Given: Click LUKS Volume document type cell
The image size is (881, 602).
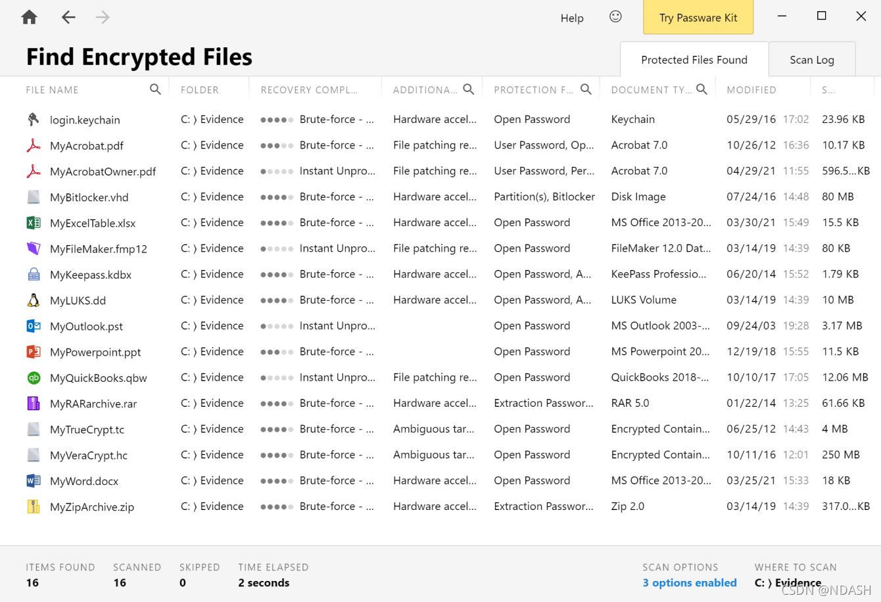Looking at the screenshot, I should tap(644, 300).
